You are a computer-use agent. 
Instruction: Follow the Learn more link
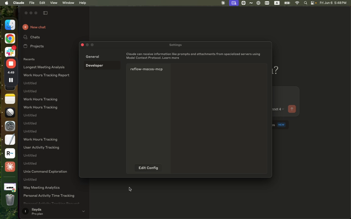(171, 58)
